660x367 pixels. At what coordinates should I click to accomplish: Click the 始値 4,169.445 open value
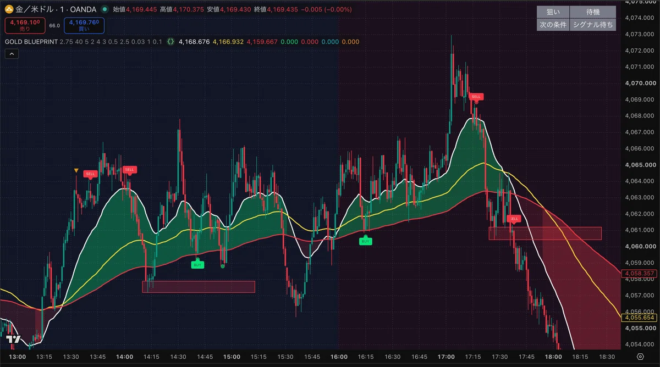coord(135,9)
